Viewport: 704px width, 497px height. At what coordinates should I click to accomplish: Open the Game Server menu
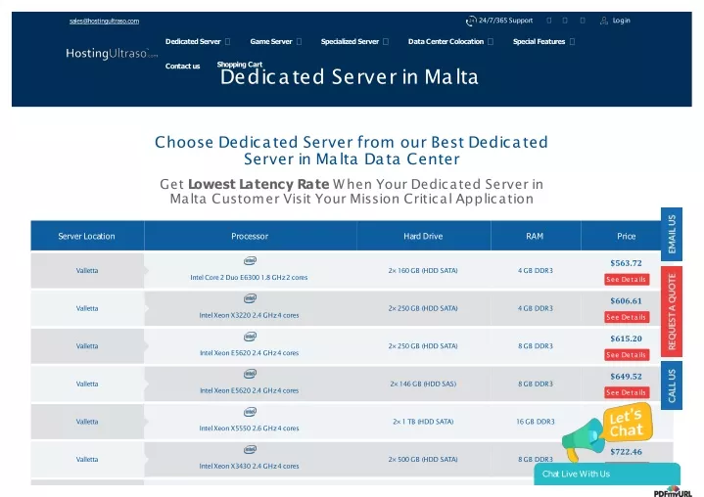[x=271, y=41]
